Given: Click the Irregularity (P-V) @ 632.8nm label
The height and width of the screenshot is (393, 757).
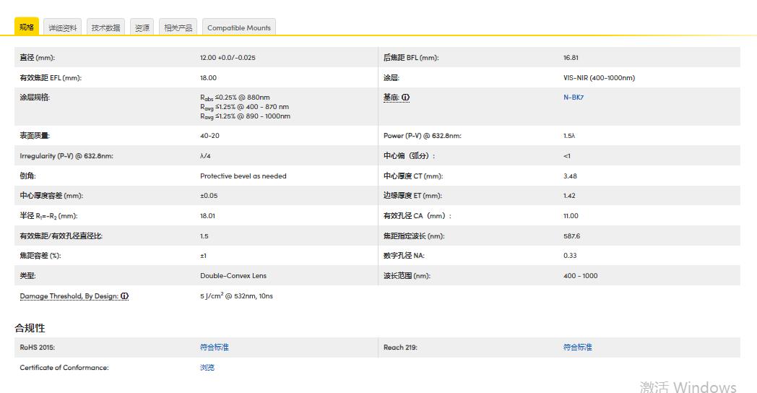Looking at the screenshot, I should pyautogui.click(x=66, y=156).
